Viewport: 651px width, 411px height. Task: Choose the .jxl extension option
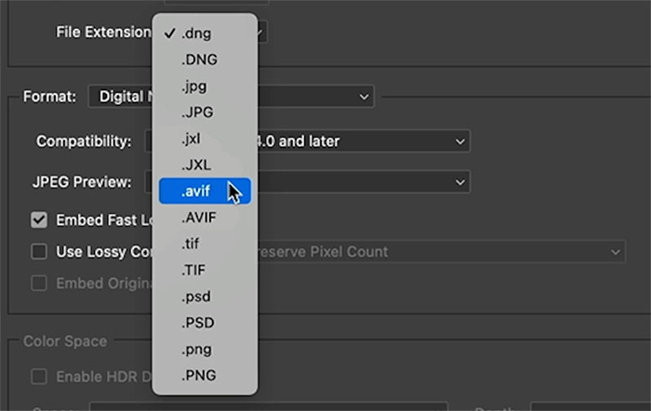(x=193, y=139)
